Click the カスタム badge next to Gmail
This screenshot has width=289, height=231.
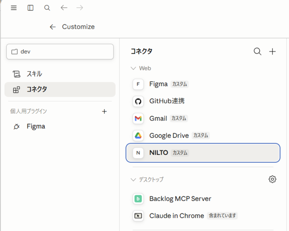click(179, 119)
